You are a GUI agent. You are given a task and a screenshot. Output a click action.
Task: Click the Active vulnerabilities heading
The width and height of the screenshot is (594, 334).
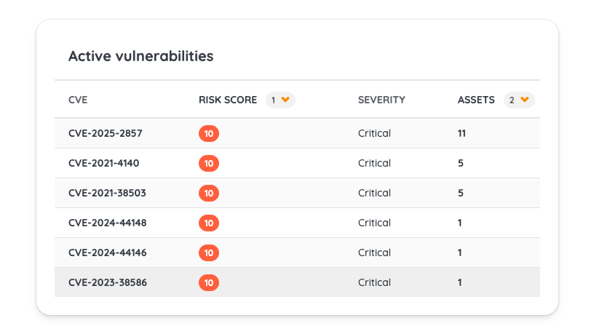(140, 56)
